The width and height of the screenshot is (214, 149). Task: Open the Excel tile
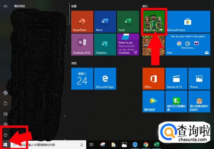click(x=128, y=22)
